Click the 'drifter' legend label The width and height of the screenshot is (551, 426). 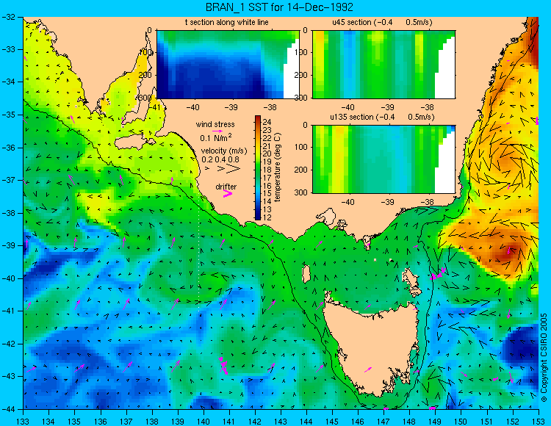tap(226, 187)
